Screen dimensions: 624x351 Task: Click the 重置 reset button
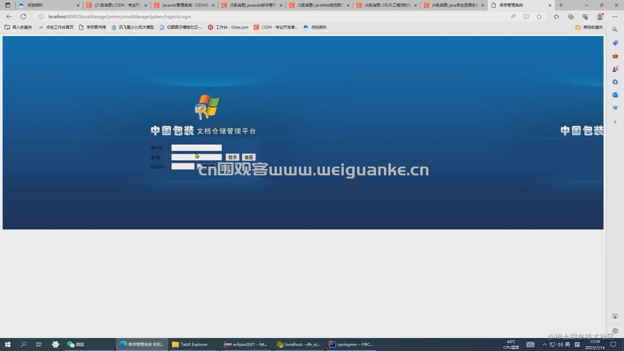point(248,157)
